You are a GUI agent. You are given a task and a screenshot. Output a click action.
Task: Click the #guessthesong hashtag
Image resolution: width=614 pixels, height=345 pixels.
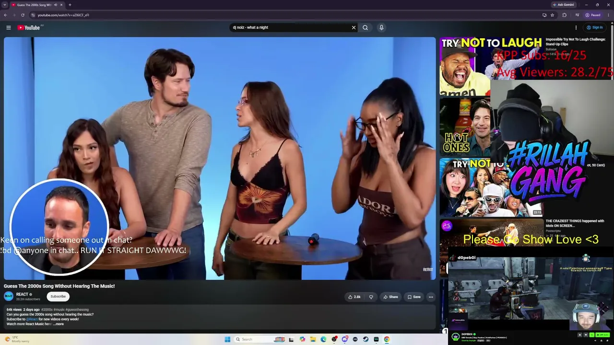coord(77,310)
